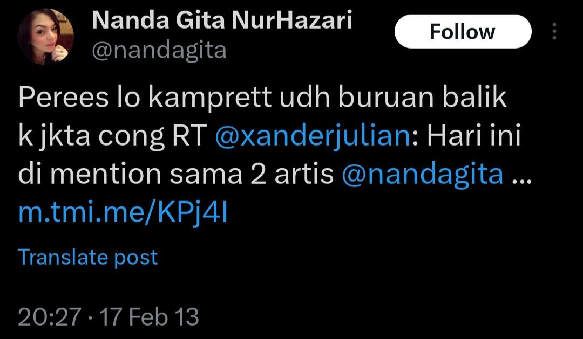
Task: Click Translate post
Action: click(x=88, y=257)
